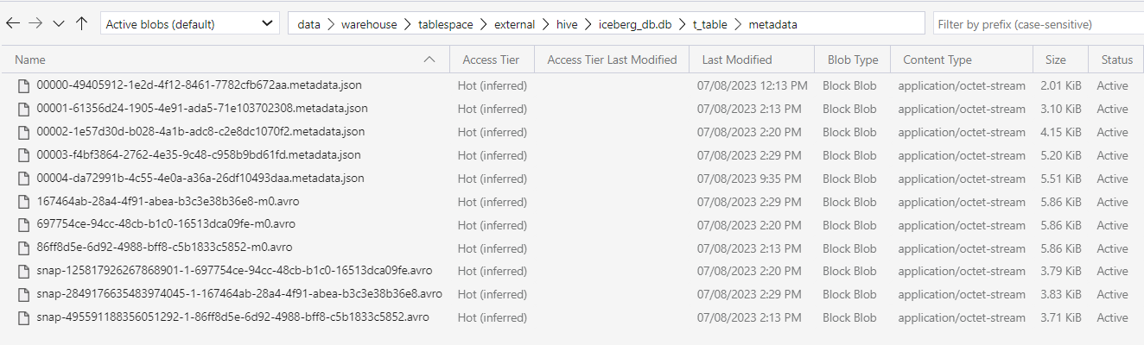Sort by Last Modified column header
Image resolution: width=1144 pixels, height=345 pixels.
737,60
